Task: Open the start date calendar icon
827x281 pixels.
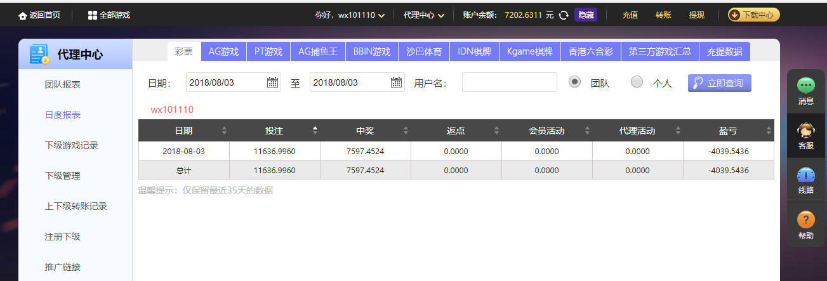Action: coord(272,82)
